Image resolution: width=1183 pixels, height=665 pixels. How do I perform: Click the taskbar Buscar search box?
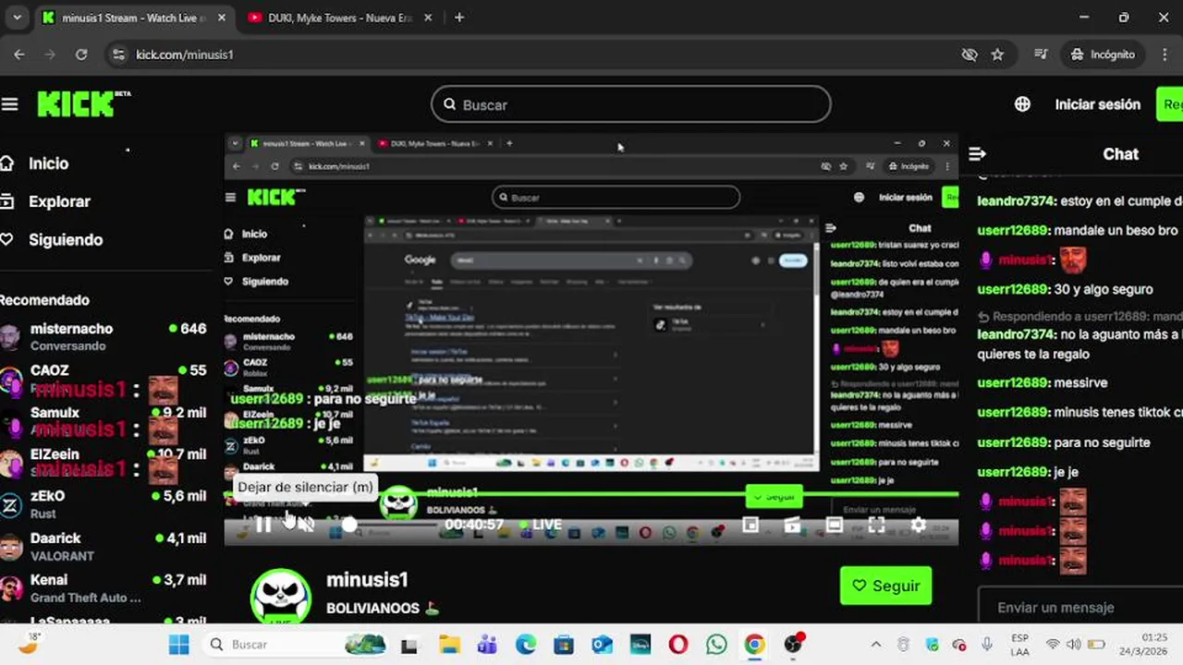[296, 645]
